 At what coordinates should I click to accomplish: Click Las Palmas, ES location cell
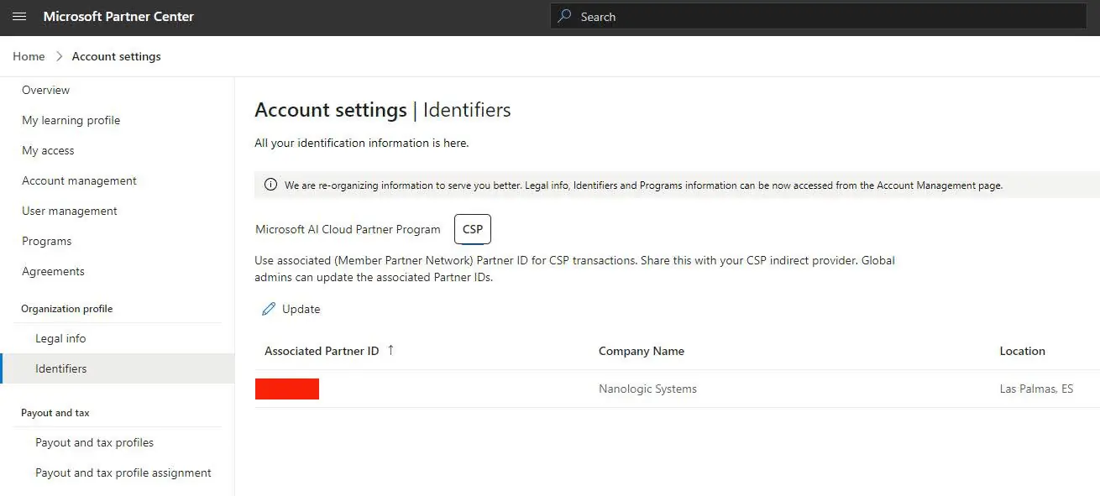1036,389
